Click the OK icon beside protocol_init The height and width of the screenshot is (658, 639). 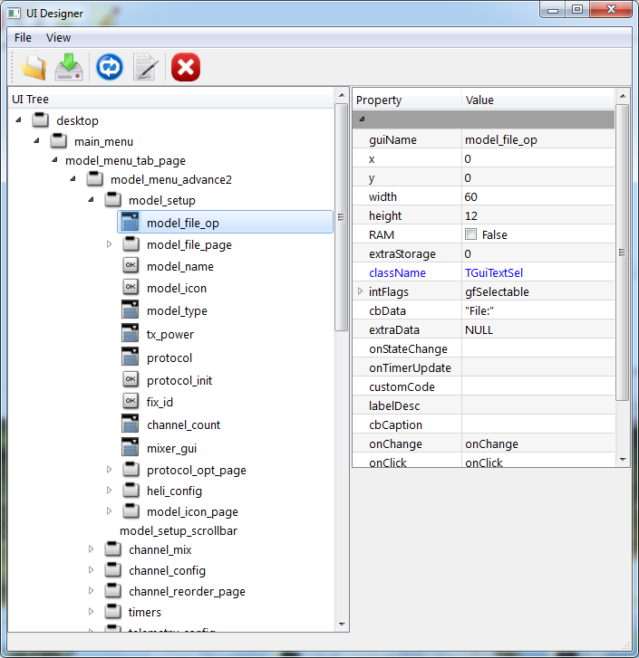[x=131, y=379]
